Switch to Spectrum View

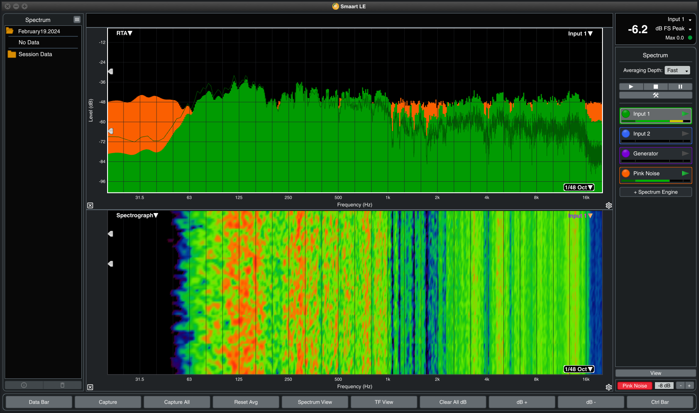pos(315,402)
